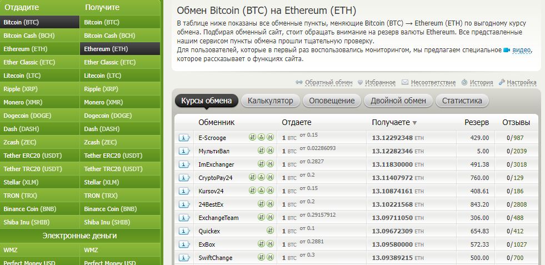Open the Настройка link
The width and height of the screenshot is (545, 265).
coord(521,82)
